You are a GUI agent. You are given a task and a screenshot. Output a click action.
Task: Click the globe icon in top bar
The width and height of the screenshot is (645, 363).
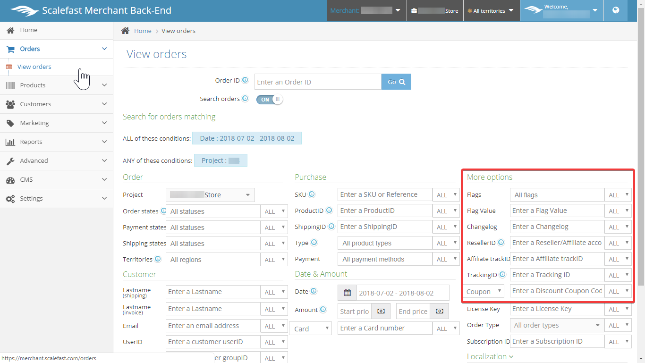615,10
